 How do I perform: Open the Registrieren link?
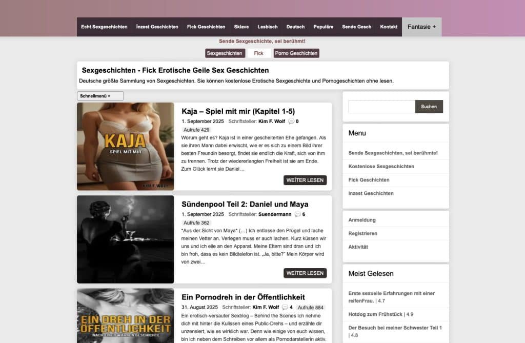tap(362, 233)
